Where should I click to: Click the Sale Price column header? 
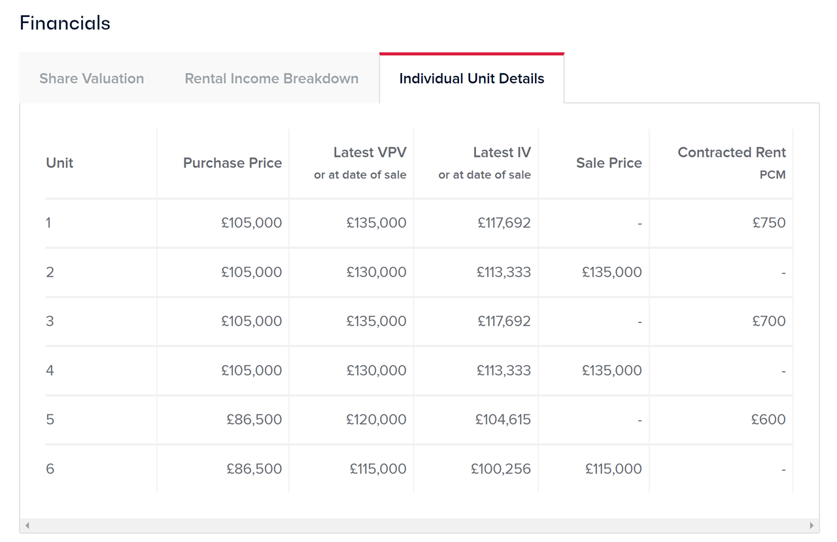point(609,163)
